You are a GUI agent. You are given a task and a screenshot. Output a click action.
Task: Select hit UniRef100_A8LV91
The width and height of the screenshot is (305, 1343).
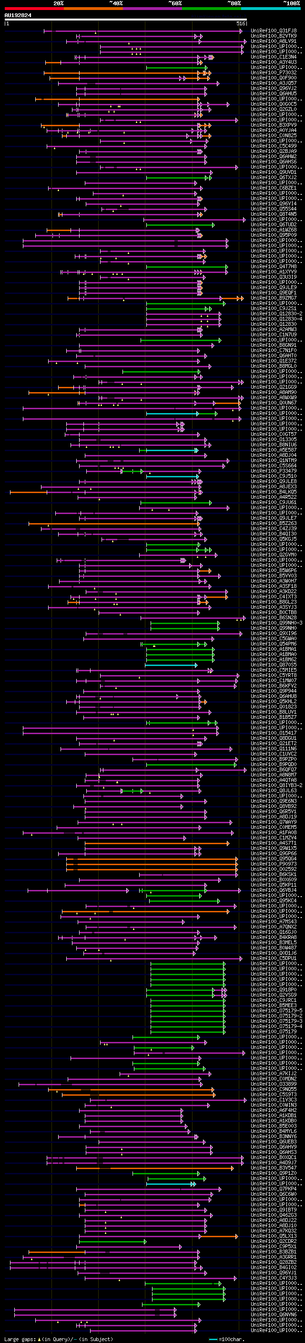click(x=274, y=41)
